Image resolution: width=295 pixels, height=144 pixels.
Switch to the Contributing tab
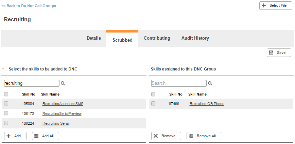click(157, 38)
